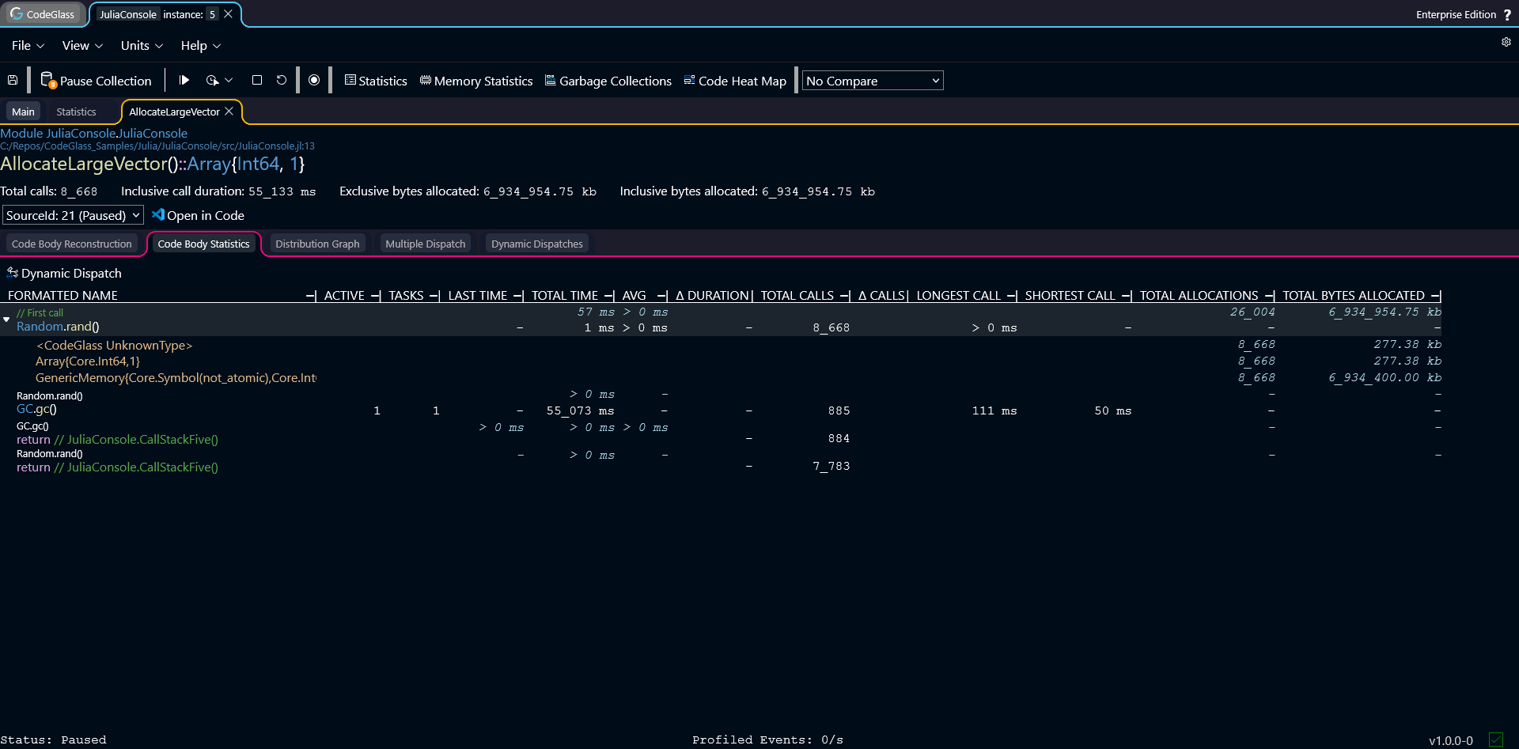Viewport: 1519px width, 749px height.
Task: Click the JuliaConsole.jl:13 source path link
Action: (157, 146)
